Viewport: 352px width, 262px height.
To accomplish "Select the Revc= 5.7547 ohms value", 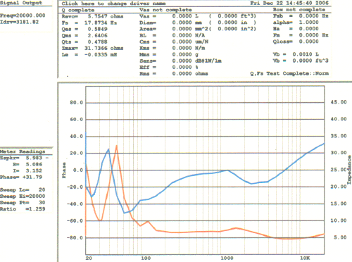I will click(x=92, y=16).
